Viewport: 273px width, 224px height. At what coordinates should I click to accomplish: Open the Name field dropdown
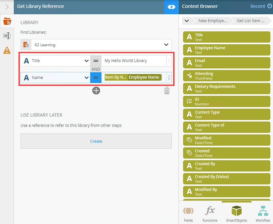pyautogui.click(x=86, y=77)
